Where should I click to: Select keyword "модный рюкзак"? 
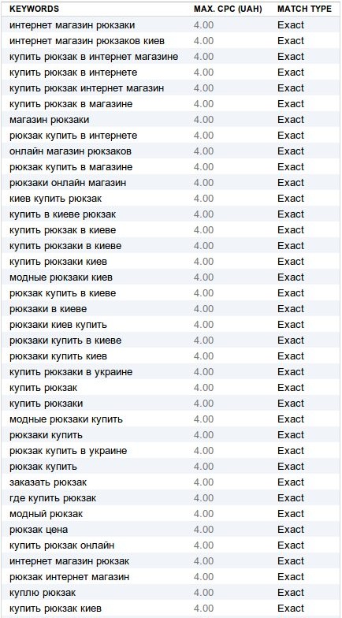[x=46, y=514]
